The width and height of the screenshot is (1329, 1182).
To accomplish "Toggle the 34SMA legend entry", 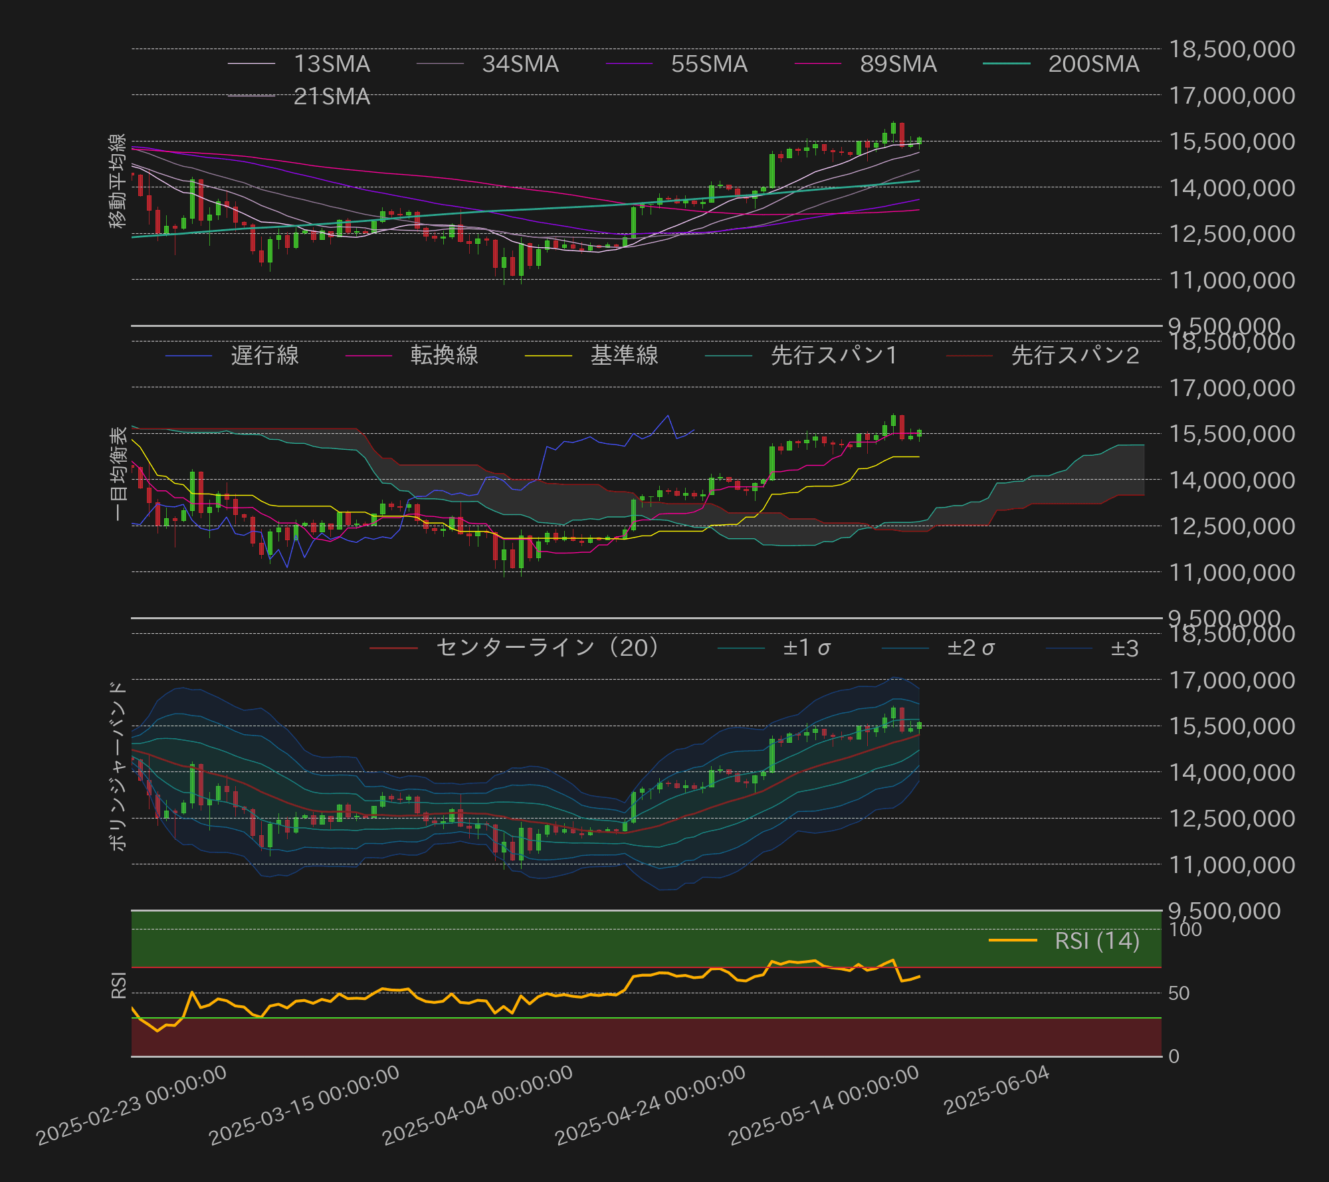I will click(x=520, y=64).
